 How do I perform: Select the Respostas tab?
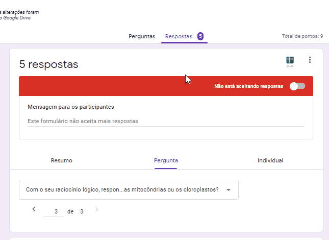pyautogui.click(x=179, y=36)
